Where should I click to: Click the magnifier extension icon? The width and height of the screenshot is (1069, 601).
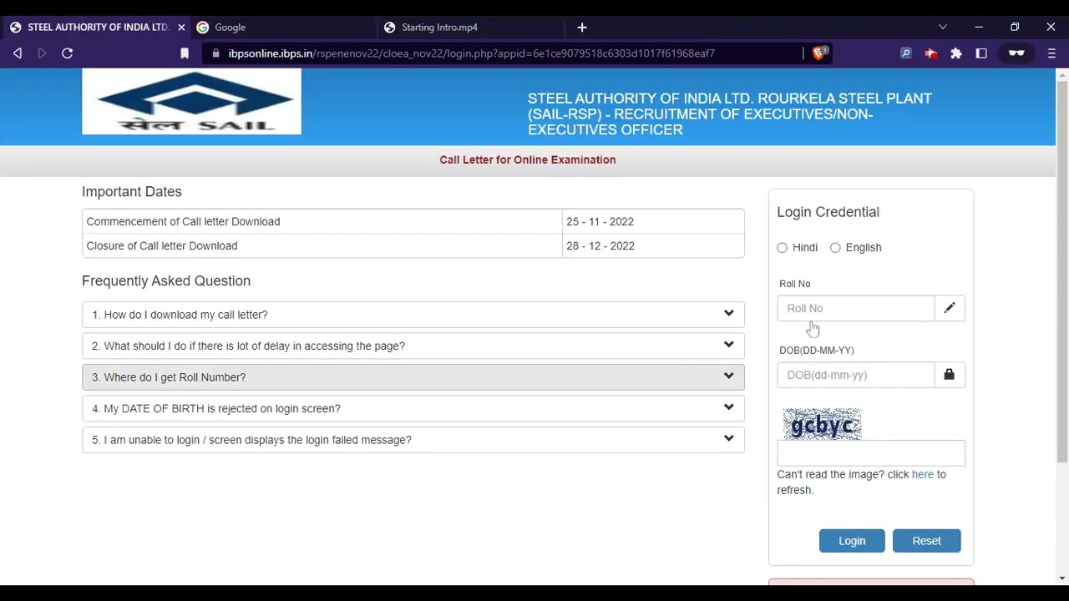click(905, 53)
